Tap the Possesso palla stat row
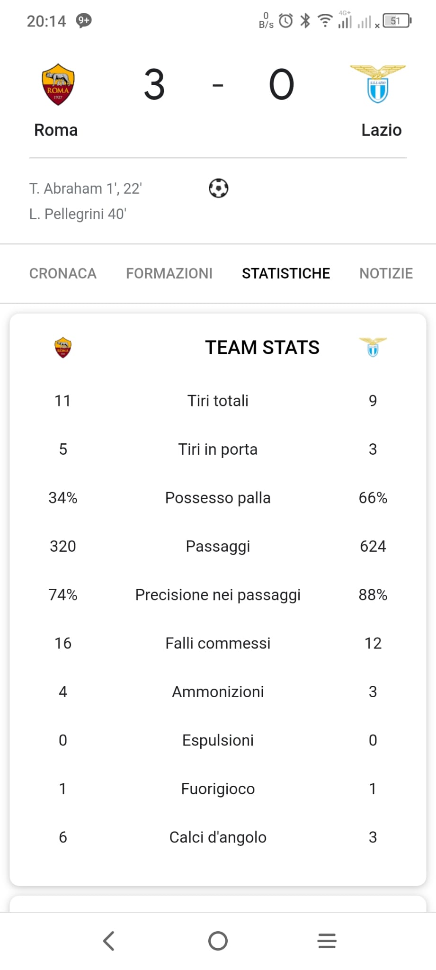This screenshot has width=436, height=970. 218,498
